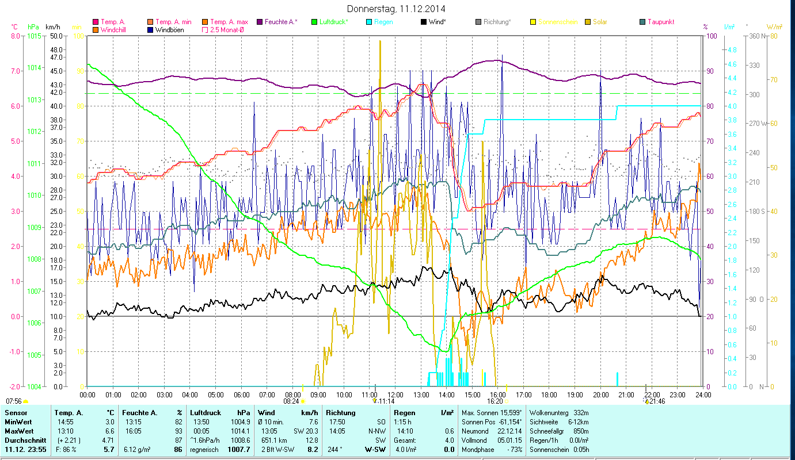The width and height of the screenshot is (795, 460).
Task: Click the °C unit label above the left axis
Action: (14, 27)
